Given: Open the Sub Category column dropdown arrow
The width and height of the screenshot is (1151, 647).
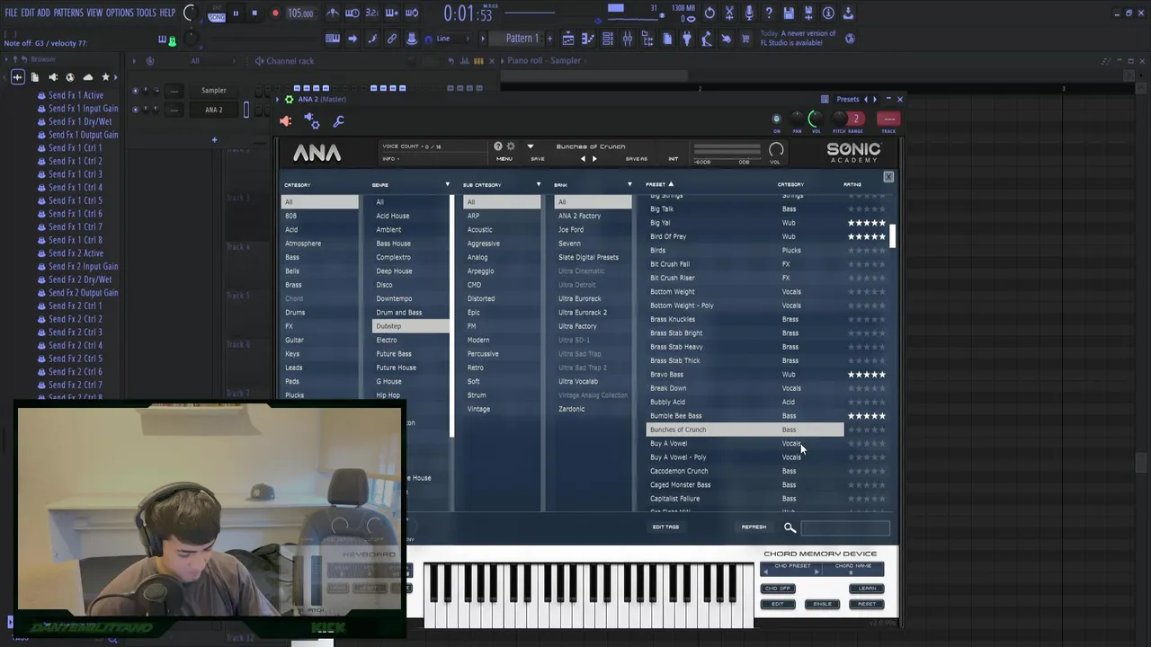Looking at the screenshot, I should pyautogui.click(x=539, y=185).
